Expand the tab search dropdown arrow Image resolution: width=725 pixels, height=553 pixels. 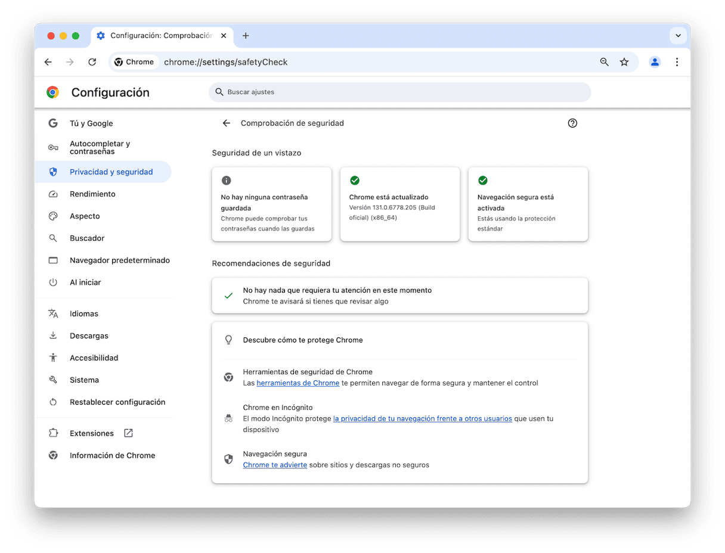point(678,36)
